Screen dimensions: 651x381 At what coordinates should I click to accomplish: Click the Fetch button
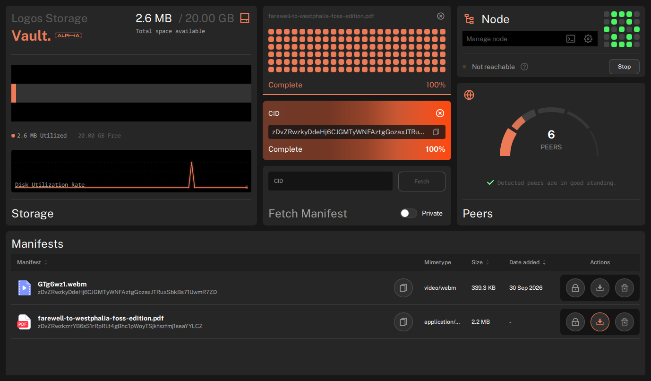tap(422, 181)
